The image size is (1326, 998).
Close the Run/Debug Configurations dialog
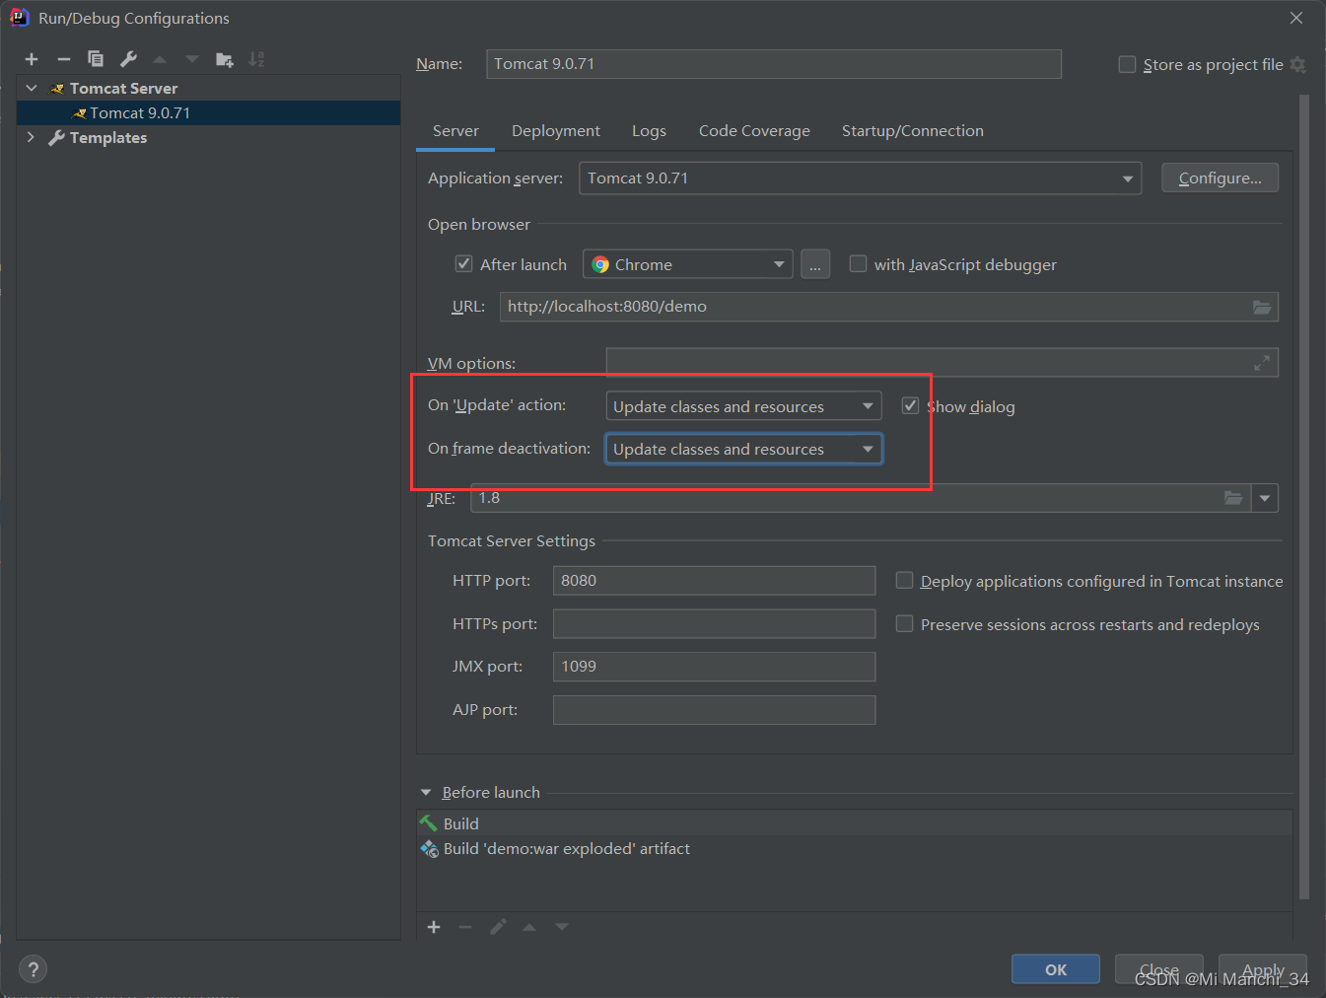click(1296, 18)
